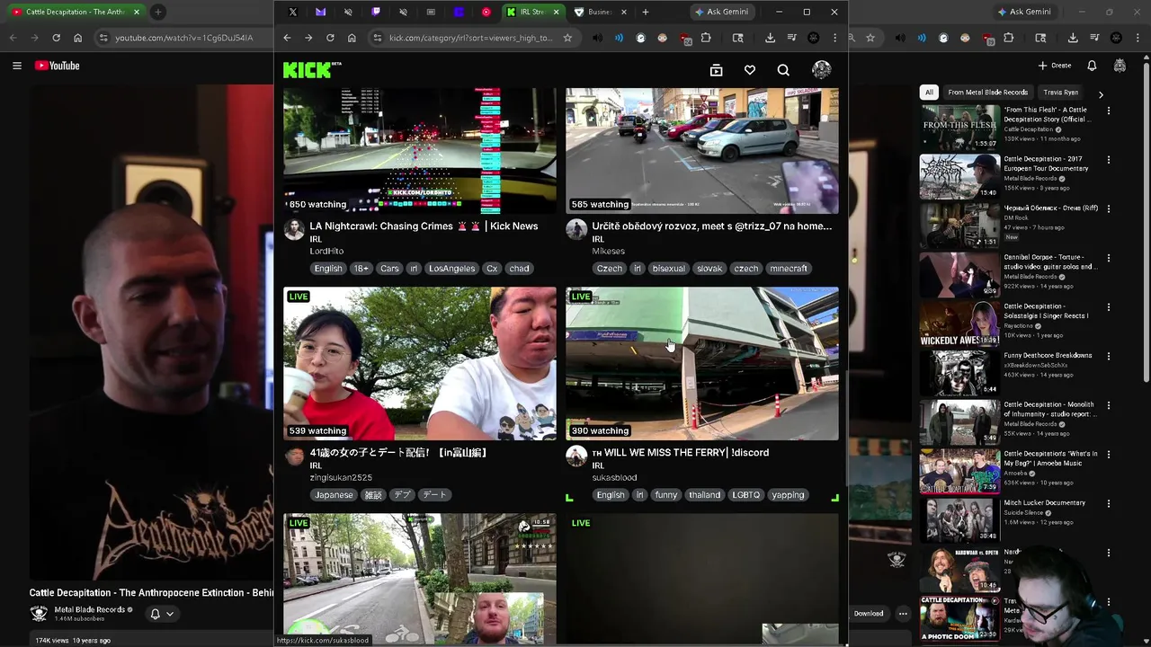Open more actions next to Download on YouTube
1151x647 pixels.
(x=902, y=614)
